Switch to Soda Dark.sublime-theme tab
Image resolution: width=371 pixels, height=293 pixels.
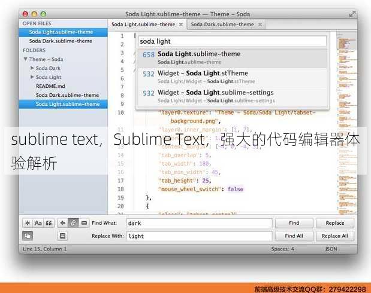(222, 25)
